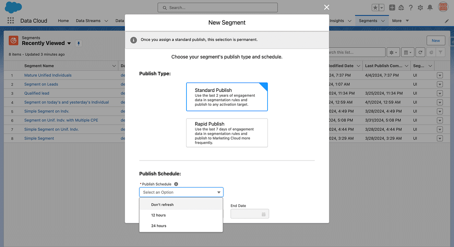Image resolution: width=454 pixels, height=247 pixels.
Task: Open the Mature Unified Individuals segment
Action: tap(48, 75)
